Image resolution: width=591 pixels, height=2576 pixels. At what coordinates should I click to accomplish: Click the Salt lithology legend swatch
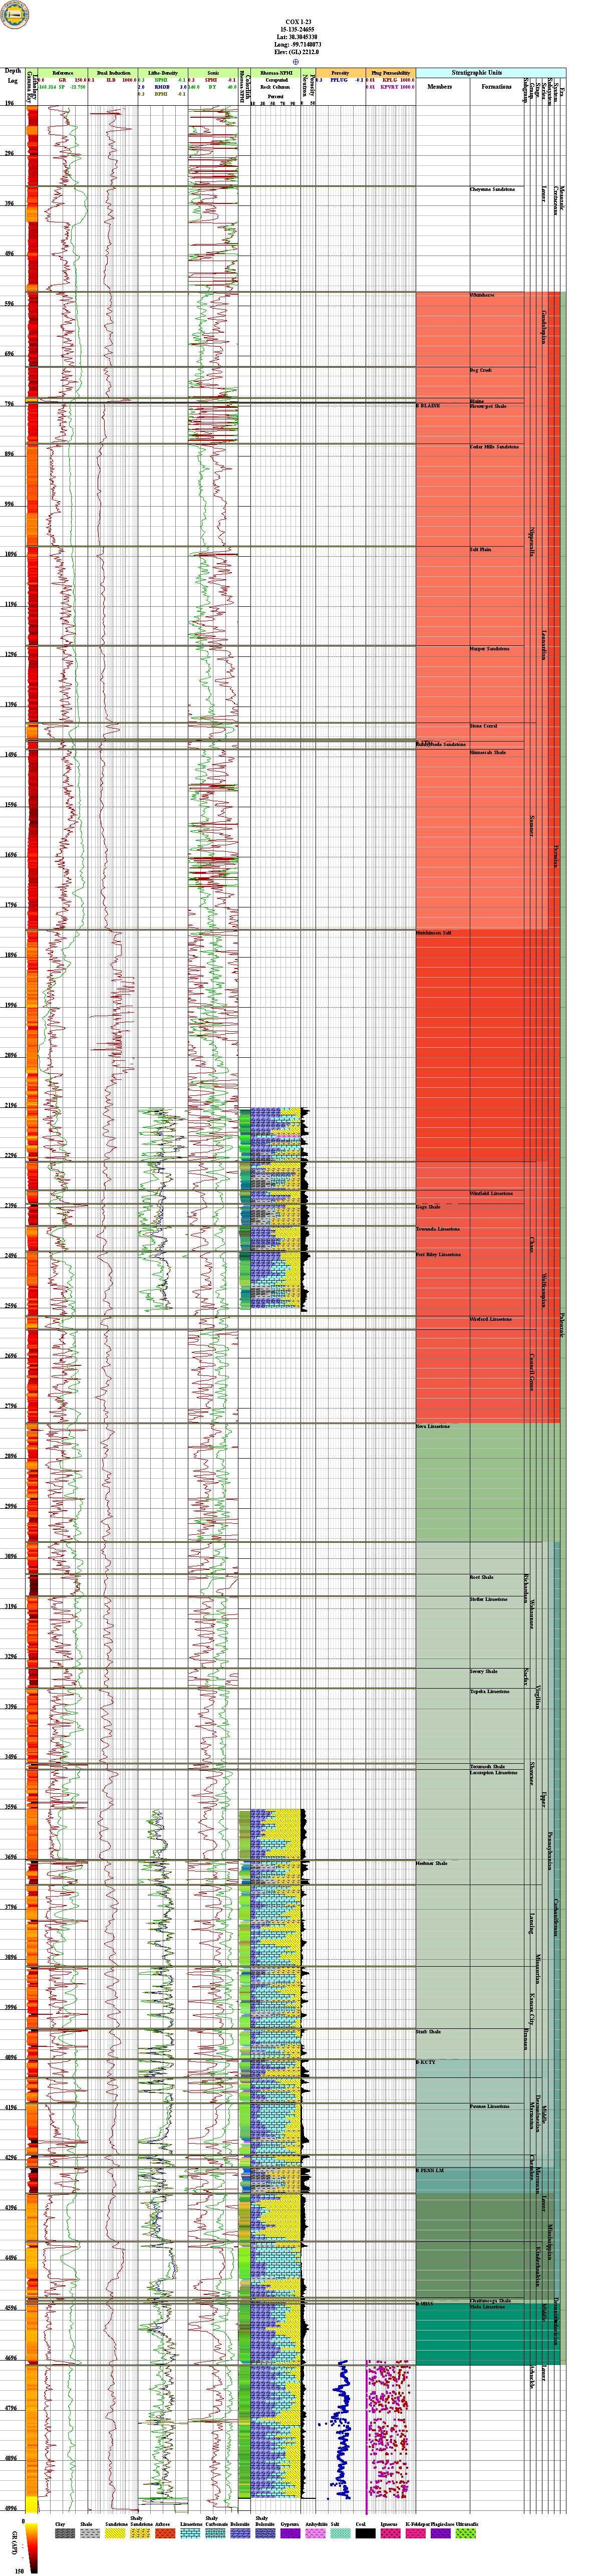(x=339, y=2533)
